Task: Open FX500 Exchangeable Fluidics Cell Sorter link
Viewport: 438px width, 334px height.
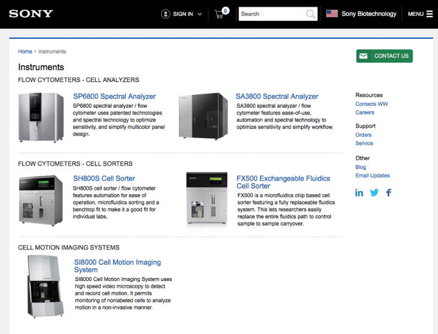Action: (283, 182)
